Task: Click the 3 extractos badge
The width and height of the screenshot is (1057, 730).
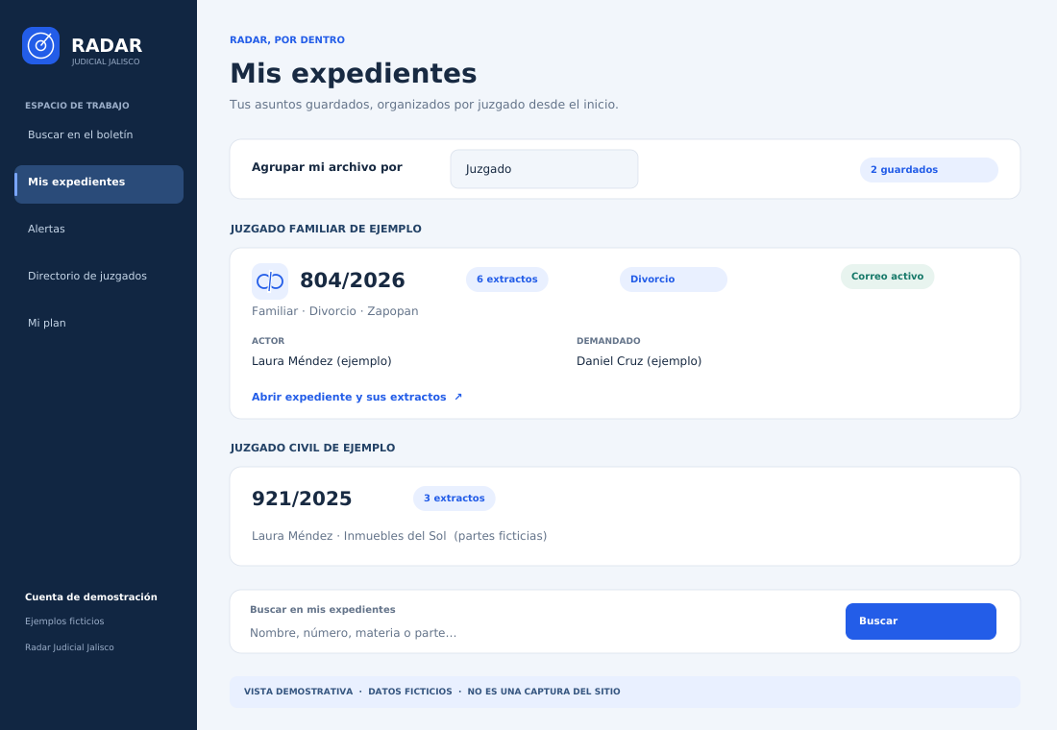Action: (455, 499)
